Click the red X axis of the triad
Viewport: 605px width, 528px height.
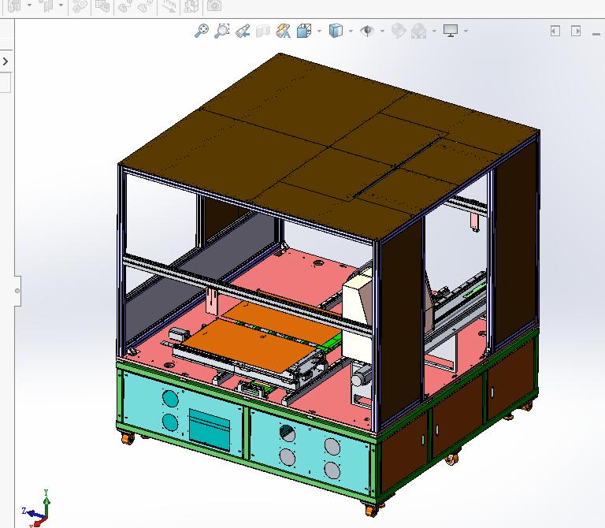point(39,522)
